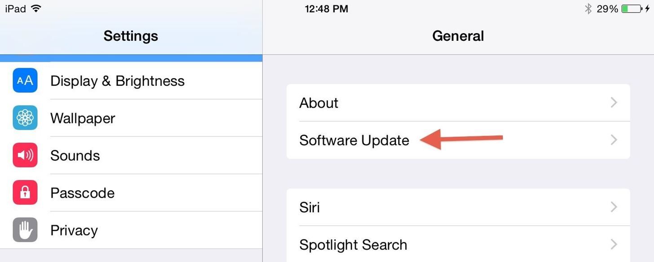This screenshot has width=654, height=262.
Task: Open Siri settings
Action: [x=309, y=207]
